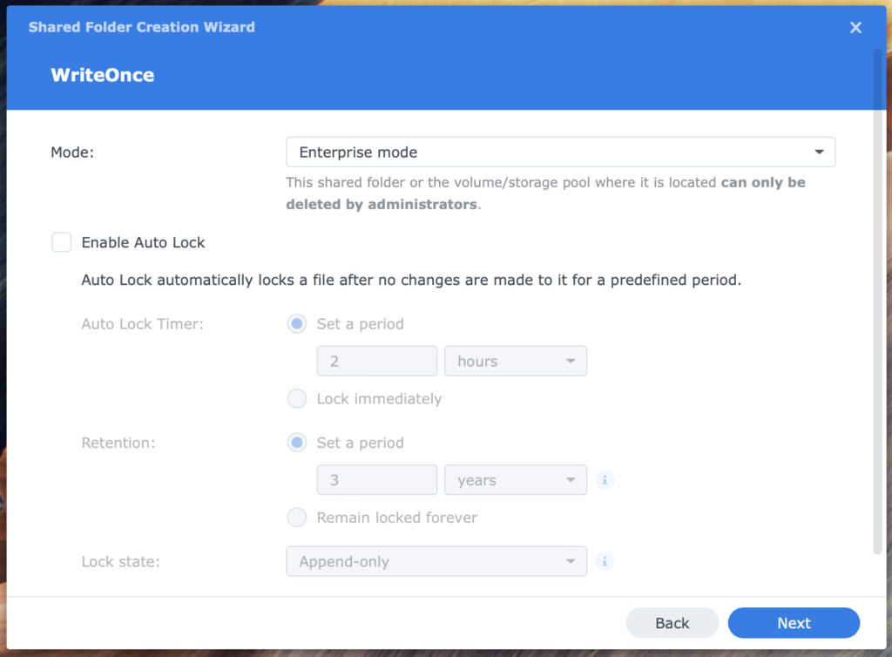Screen dimensions: 892x657
Task: Click the years unit dropdown arrow
Action: coord(571,479)
